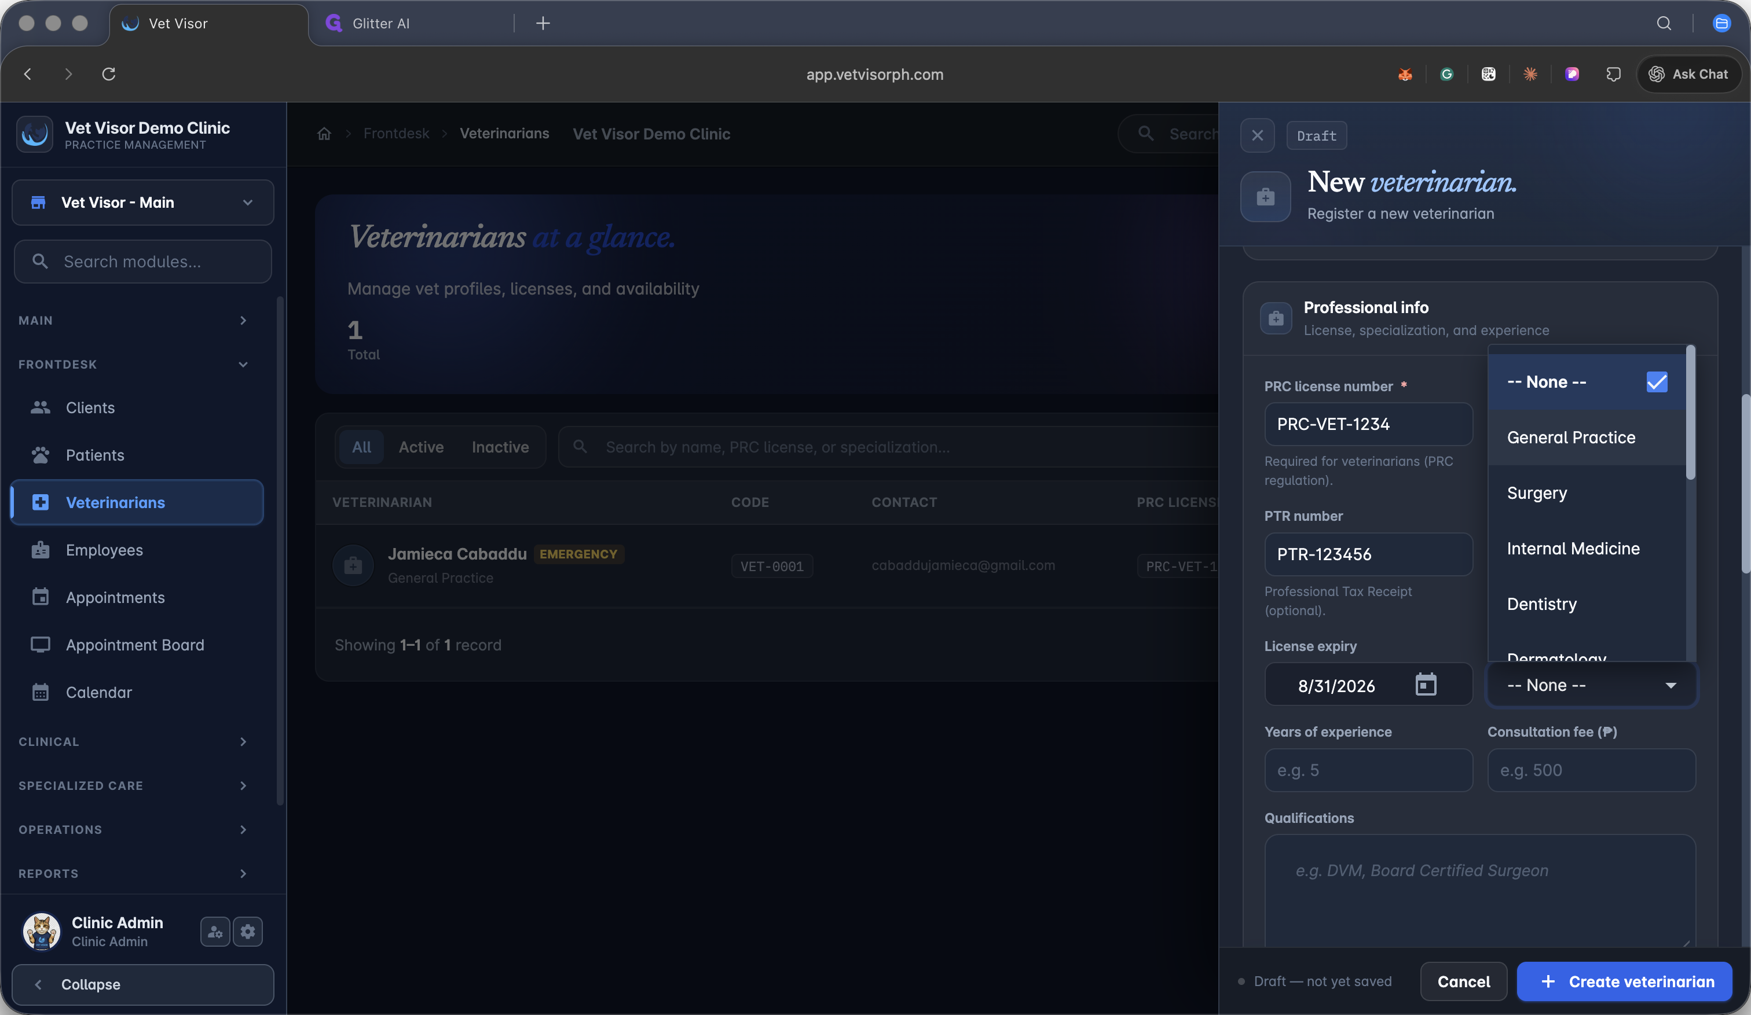Click the Consultation fee field
Screen dimensions: 1751x1015
[x=1591, y=770]
